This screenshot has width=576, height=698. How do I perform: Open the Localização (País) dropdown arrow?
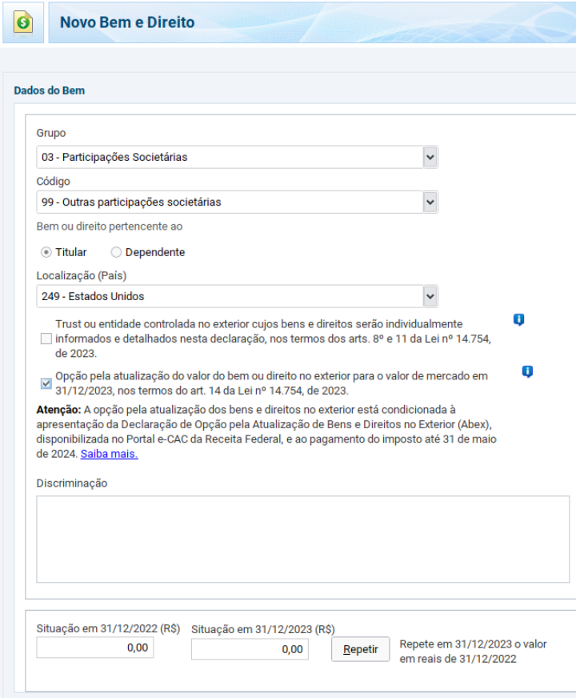pos(430,296)
